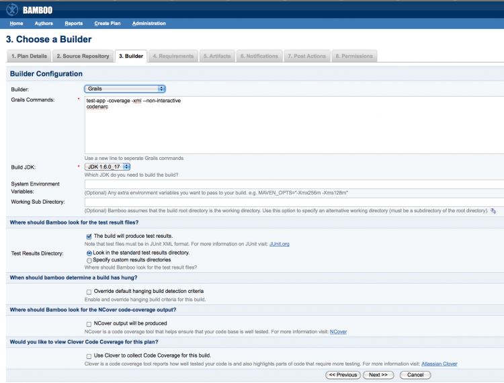This screenshot has width=504, height=383.
Task: Click 'When should bamboo determine a build has hung?' heading
Action: 73,278
